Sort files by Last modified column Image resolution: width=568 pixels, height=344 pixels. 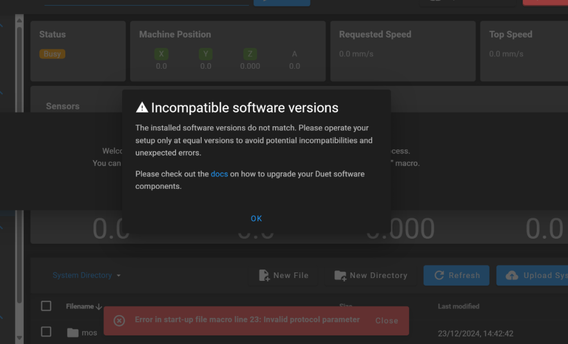pos(458,306)
